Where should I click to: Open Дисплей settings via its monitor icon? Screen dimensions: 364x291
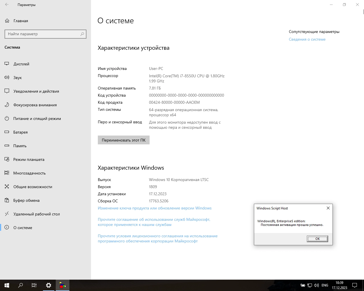pos(7,64)
